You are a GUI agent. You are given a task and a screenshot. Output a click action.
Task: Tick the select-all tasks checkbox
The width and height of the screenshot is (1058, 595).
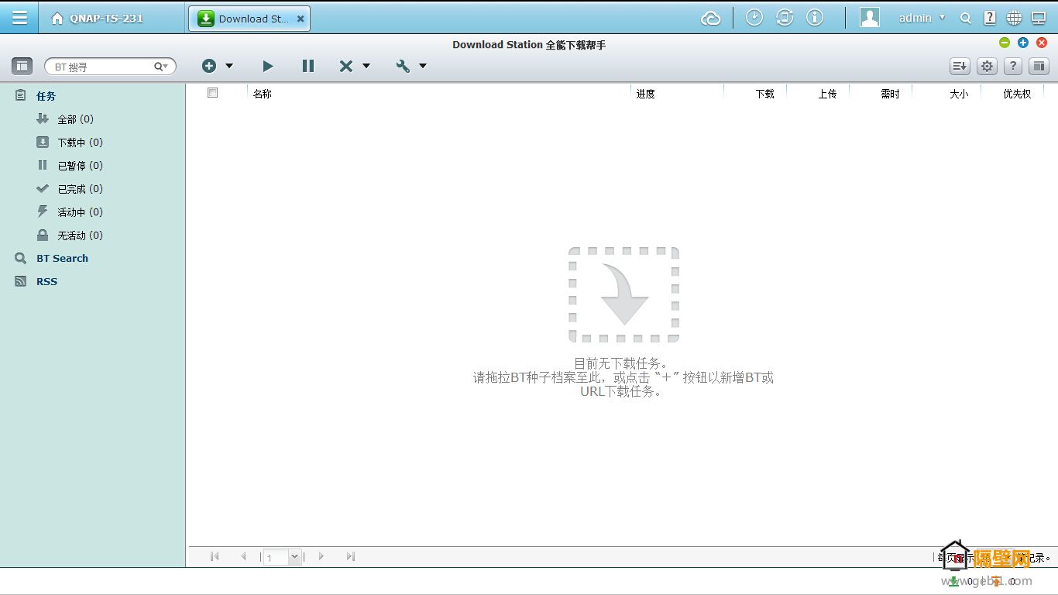pos(212,93)
